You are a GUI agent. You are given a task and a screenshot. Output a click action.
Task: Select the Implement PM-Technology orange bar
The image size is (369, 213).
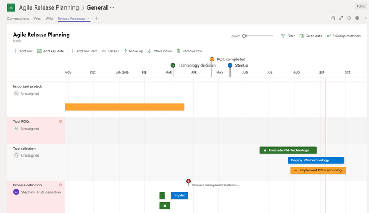[x=318, y=170]
